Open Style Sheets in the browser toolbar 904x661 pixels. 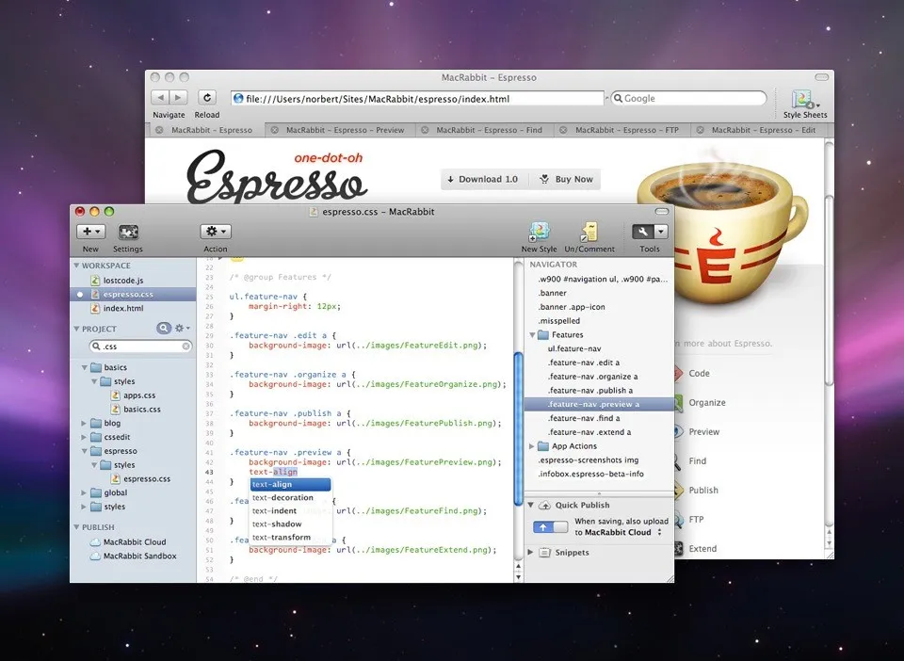(x=804, y=99)
